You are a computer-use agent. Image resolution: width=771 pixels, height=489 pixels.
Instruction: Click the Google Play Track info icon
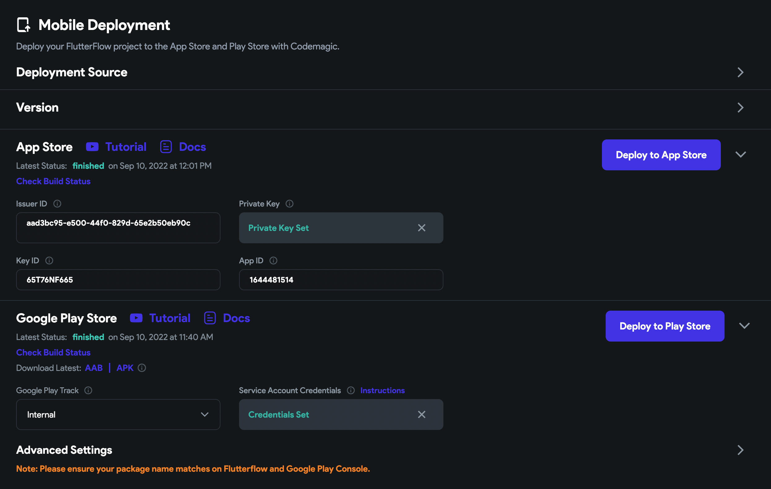[x=88, y=390]
